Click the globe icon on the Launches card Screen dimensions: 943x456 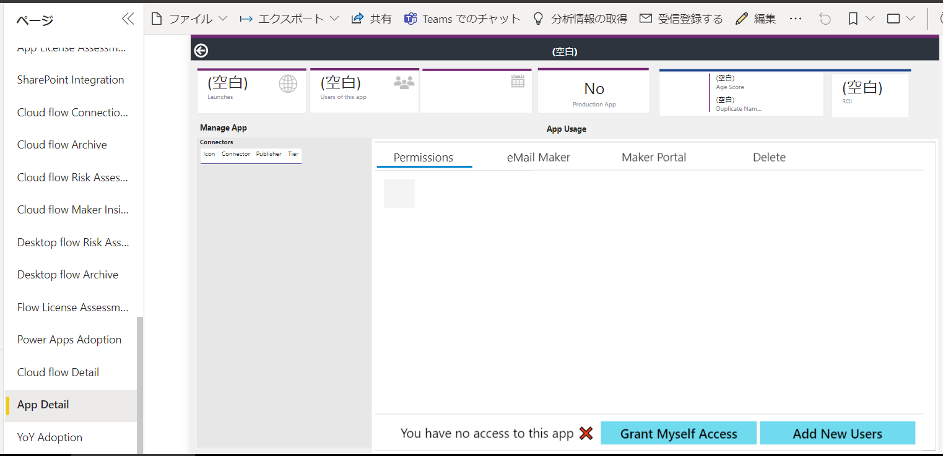click(287, 83)
